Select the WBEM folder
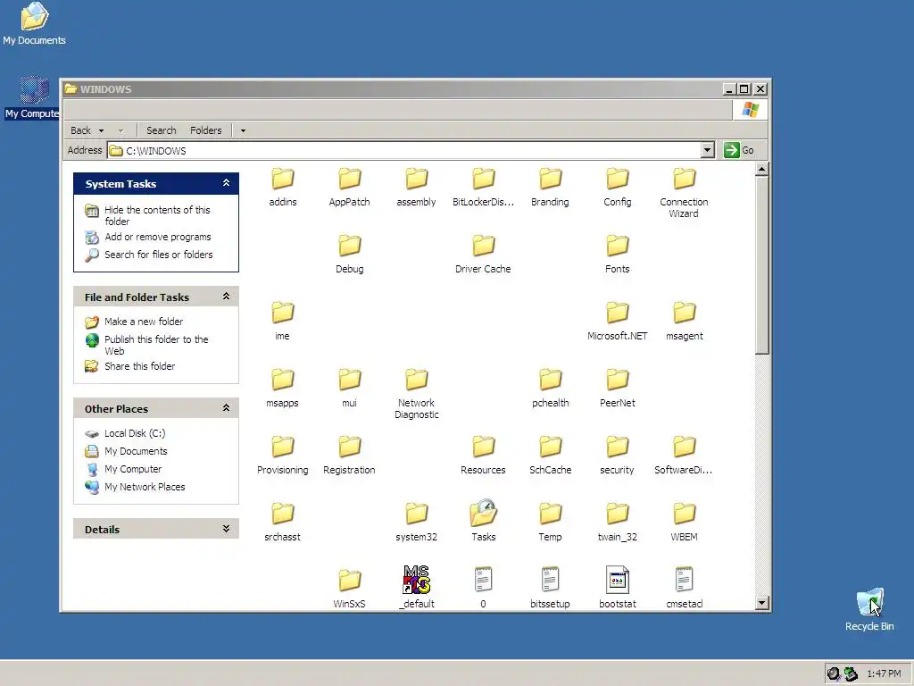Viewport: 914px width, 686px height. coord(685,522)
